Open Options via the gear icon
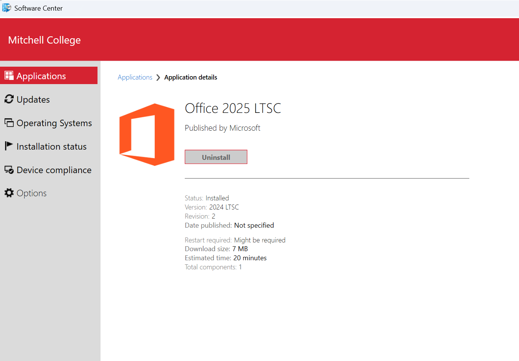This screenshot has width=519, height=361. 9,193
